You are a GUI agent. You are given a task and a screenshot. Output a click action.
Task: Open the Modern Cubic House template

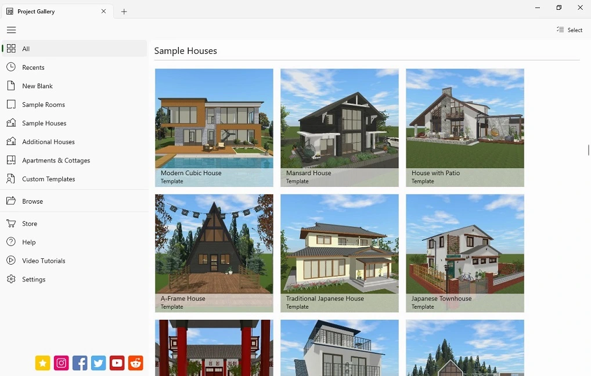click(x=214, y=128)
